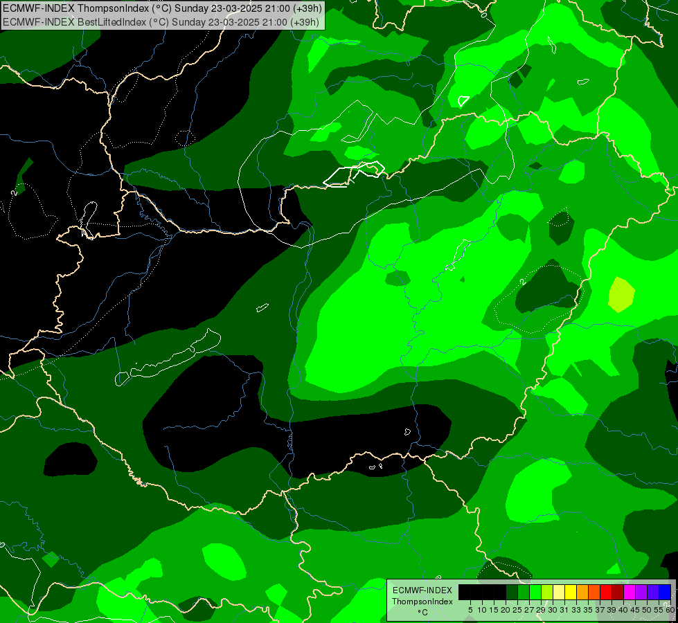Click legend scale value 20

pyautogui.click(x=506, y=610)
